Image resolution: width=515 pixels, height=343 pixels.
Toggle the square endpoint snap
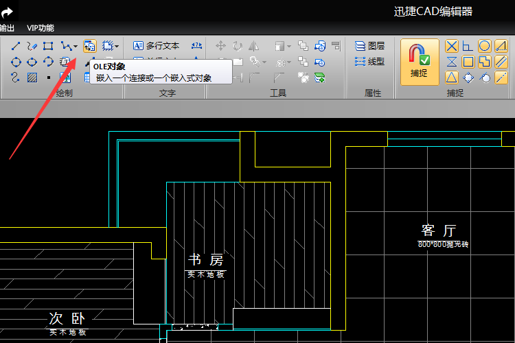click(x=468, y=62)
